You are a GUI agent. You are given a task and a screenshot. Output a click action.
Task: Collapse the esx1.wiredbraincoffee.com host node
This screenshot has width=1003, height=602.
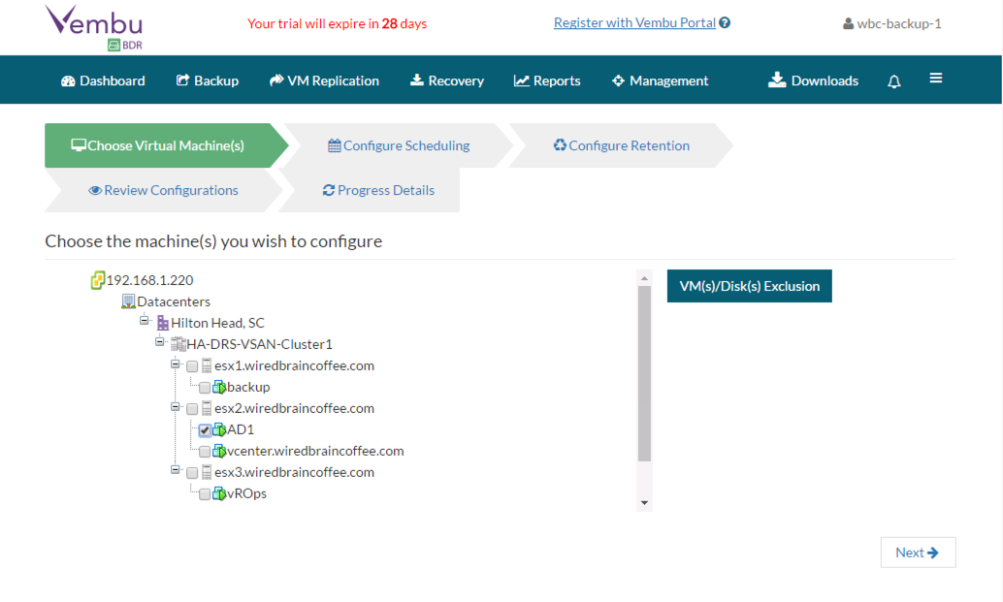[177, 364]
